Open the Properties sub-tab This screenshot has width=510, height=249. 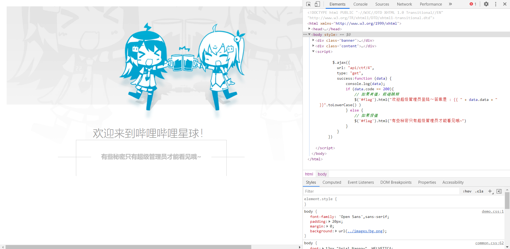click(427, 182)
